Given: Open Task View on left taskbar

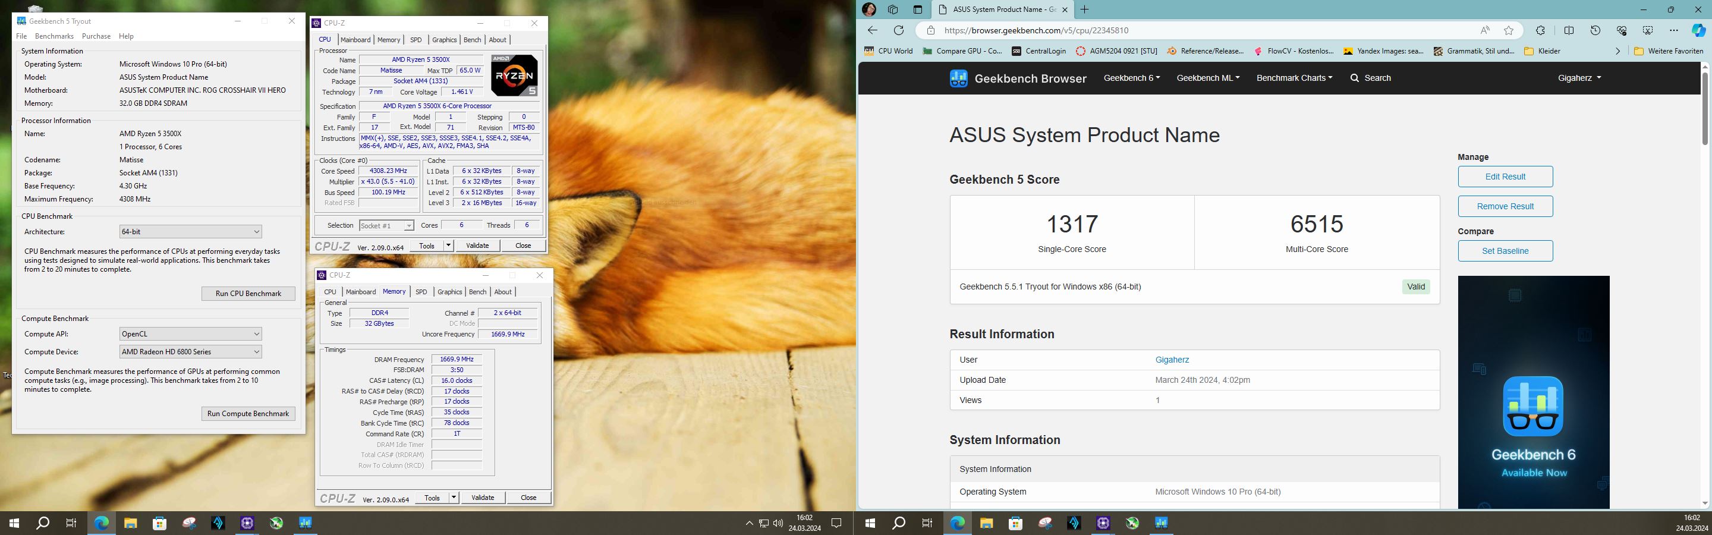Looking at the screenshot, I should [x=71, y=523].
